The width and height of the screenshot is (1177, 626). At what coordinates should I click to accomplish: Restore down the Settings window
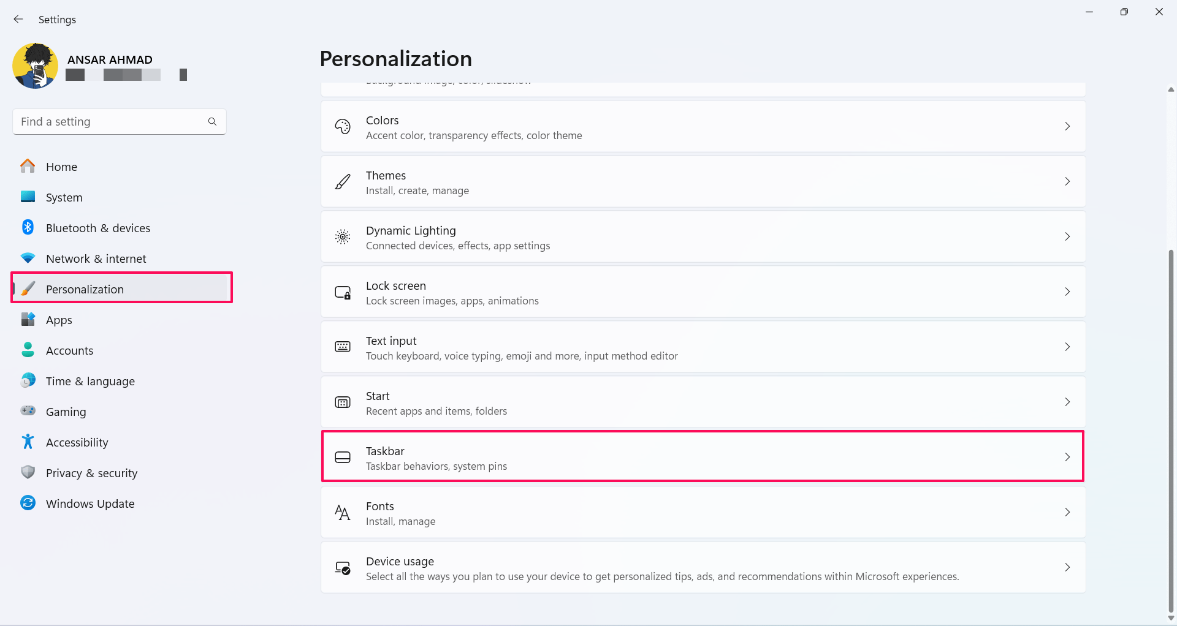[x=1124, y=12]
